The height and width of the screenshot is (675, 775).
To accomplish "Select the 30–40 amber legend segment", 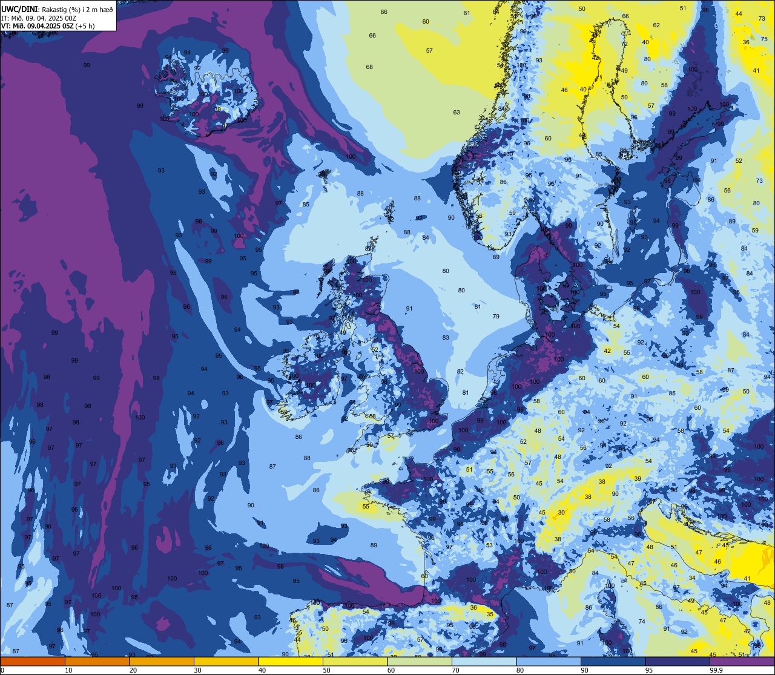I will click(226, 661).
